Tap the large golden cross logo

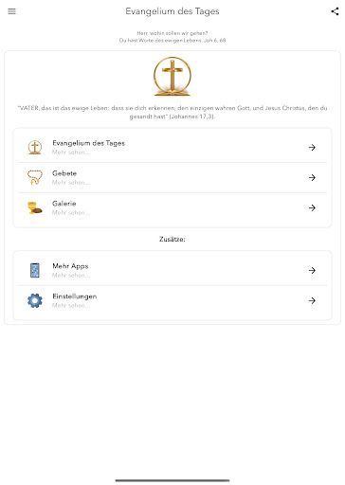[x=172, y=76]
